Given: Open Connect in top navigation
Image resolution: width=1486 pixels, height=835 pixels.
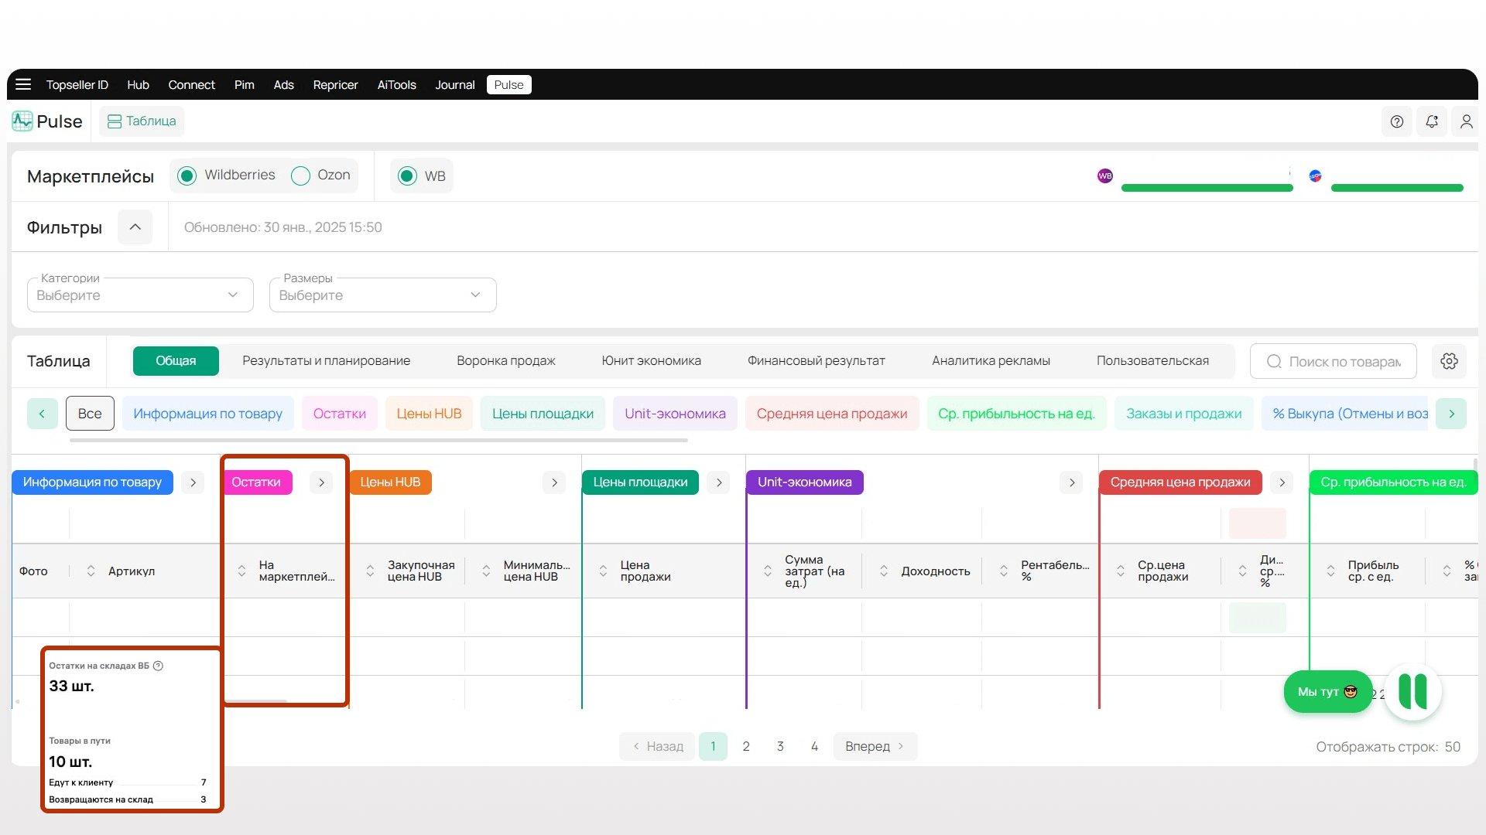Looking at the screenshot, I should tap(191, 85).
